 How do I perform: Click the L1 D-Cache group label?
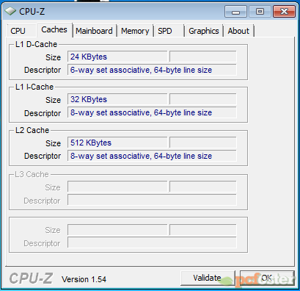click(x=36, y=44)
